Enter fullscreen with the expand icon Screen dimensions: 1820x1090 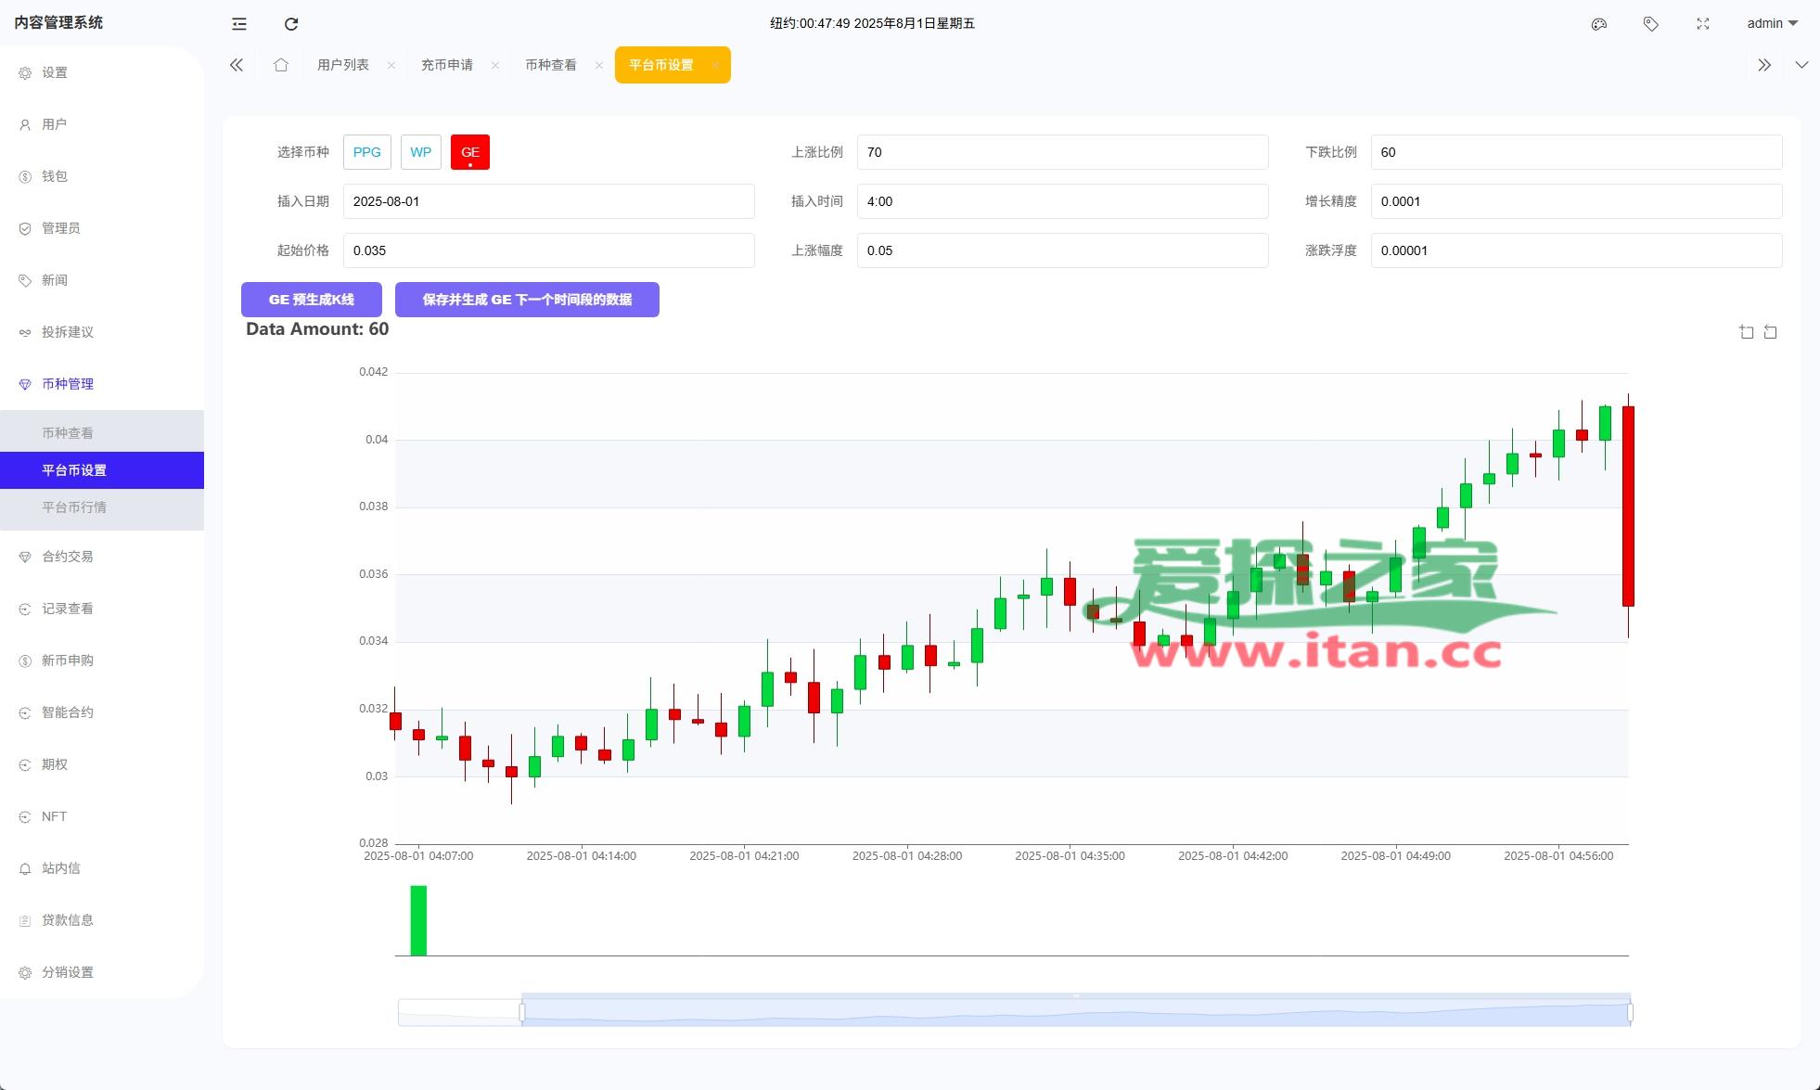1702,24
